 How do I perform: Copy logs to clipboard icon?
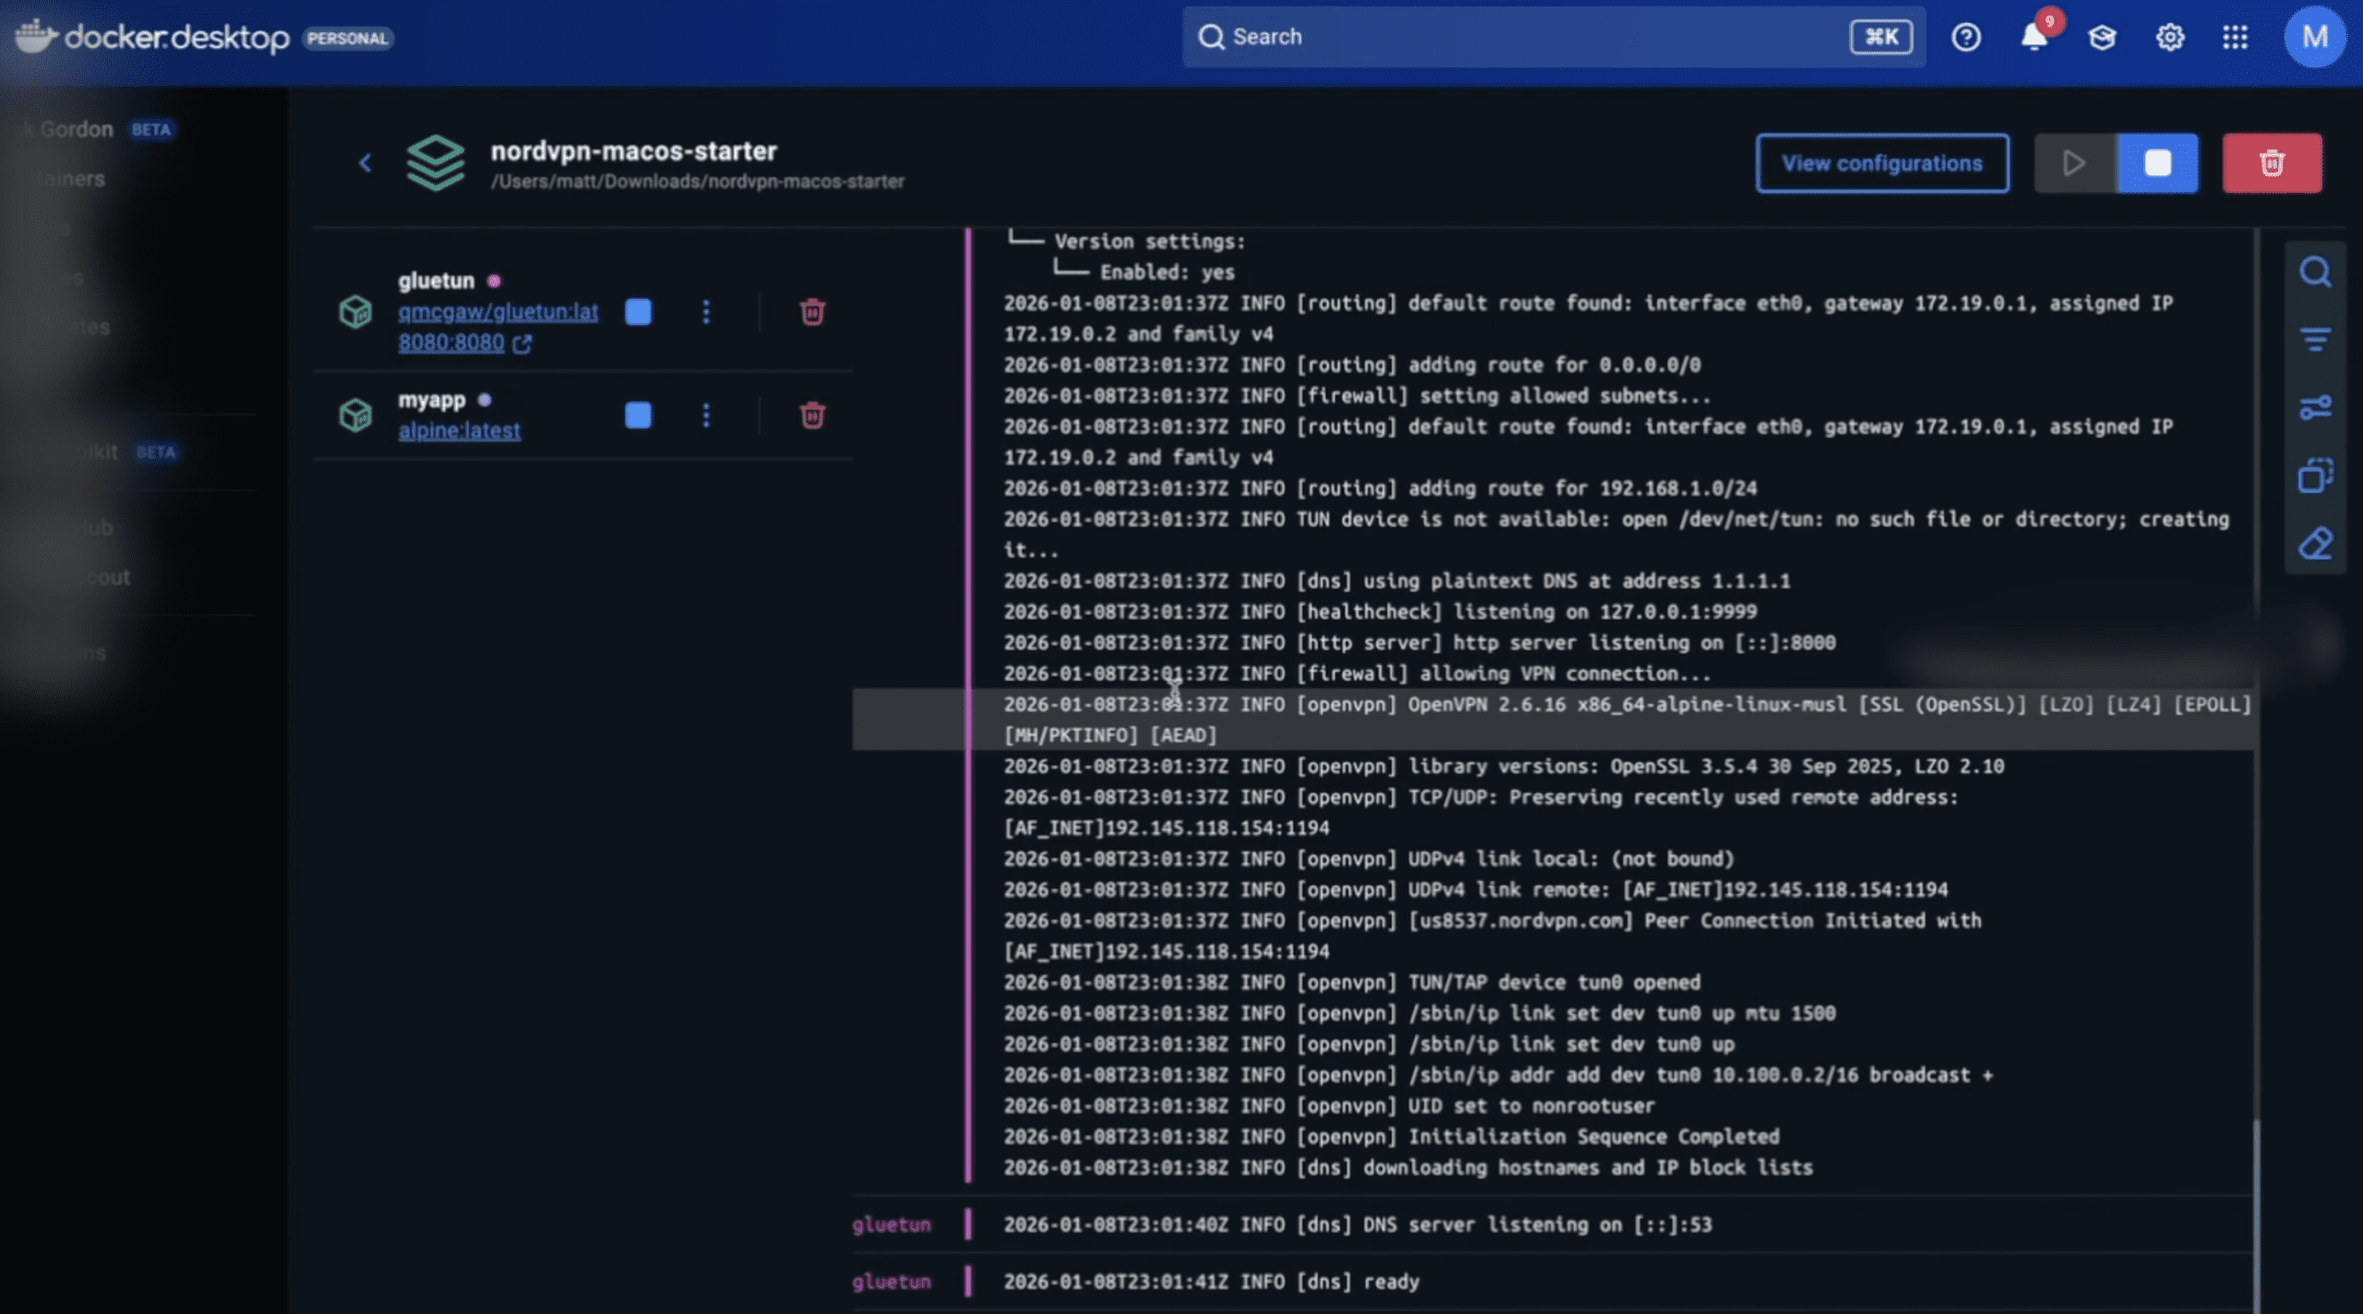click(x=2315, y=476)
